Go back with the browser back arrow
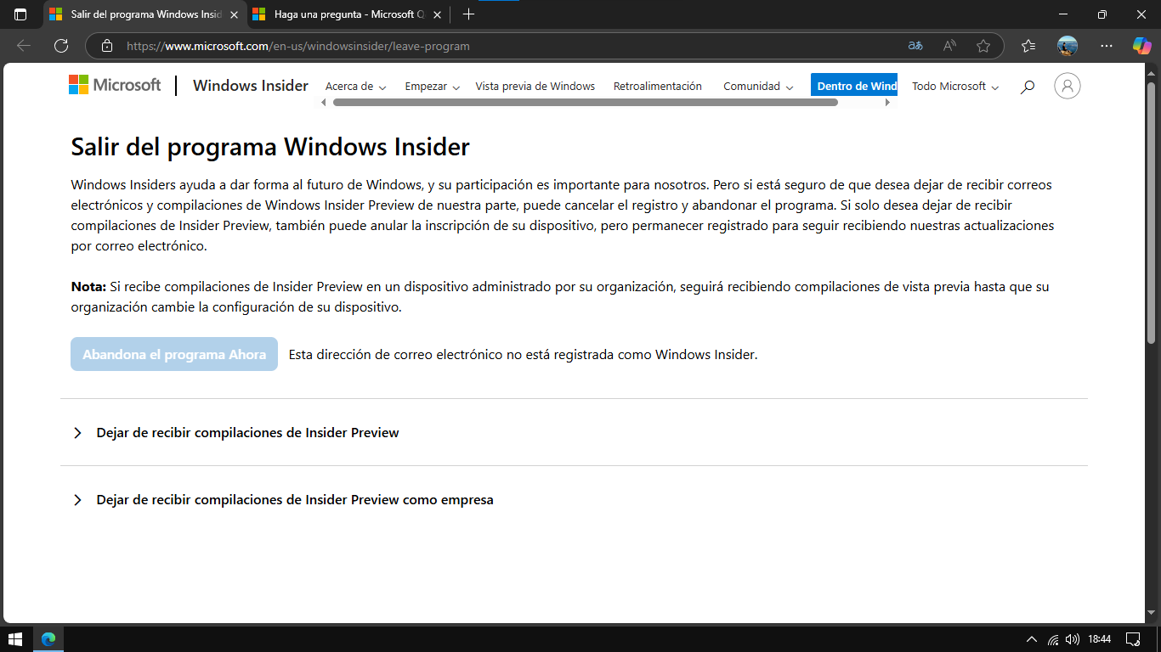 tap(24, 46)
